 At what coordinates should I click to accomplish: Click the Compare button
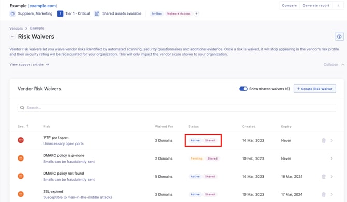(289, 6)
